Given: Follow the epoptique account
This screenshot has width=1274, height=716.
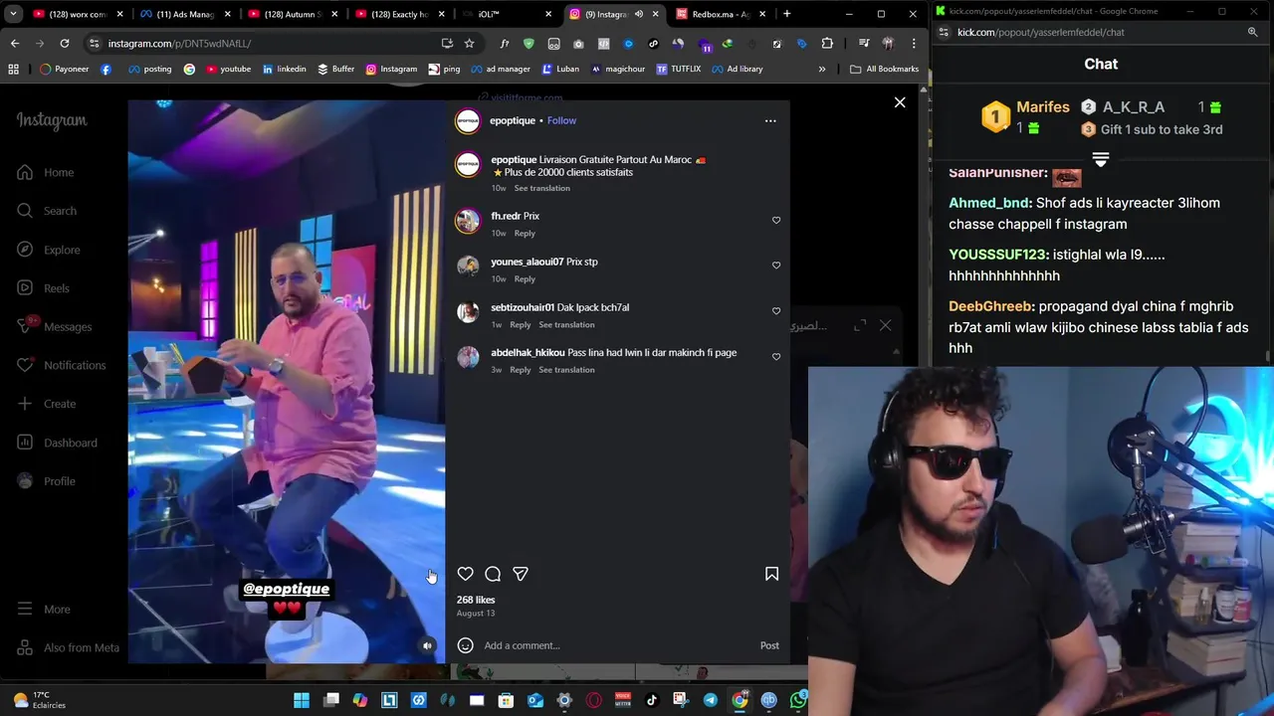Looking at the screenshot, I should [561, 120].
